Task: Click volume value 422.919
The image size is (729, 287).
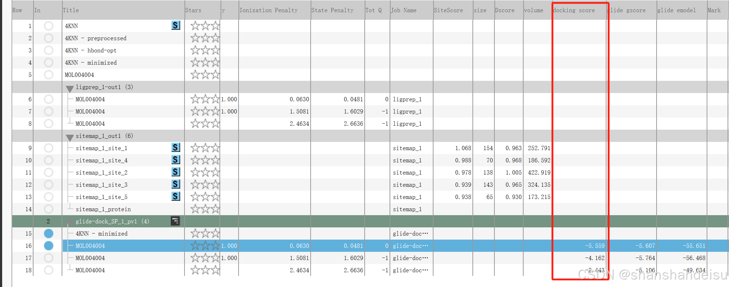Action: pyautogui.click(x=539, y=172)
